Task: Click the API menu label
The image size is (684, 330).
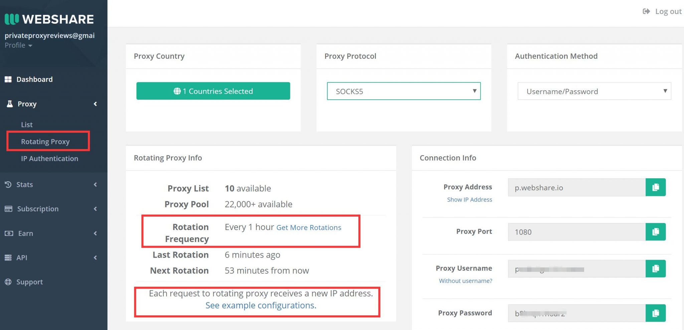Action: [x=22, y=258]
